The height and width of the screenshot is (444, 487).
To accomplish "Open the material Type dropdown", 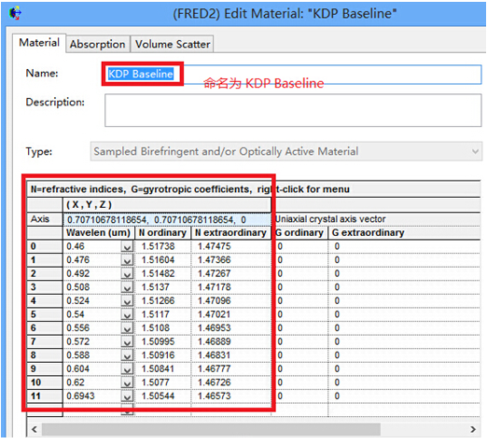I will [286, 151].
